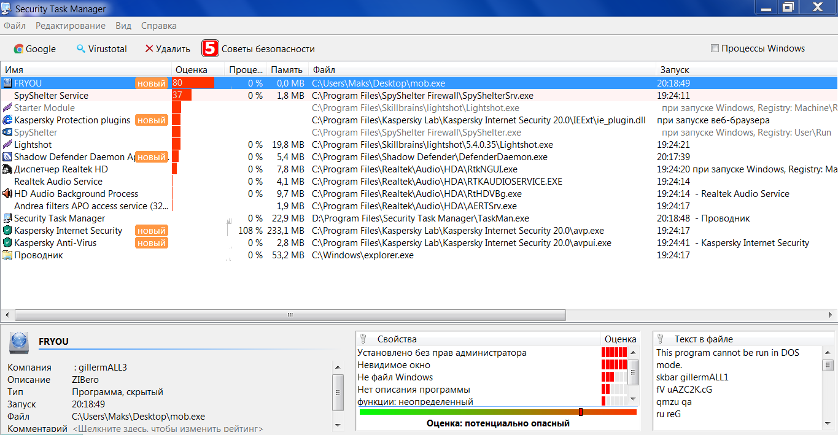Screen dimensions: 838x435
Task: Click Диспетчер Realtek HD speaker icon
Action: pyautogui.click(x=7, y=169)
